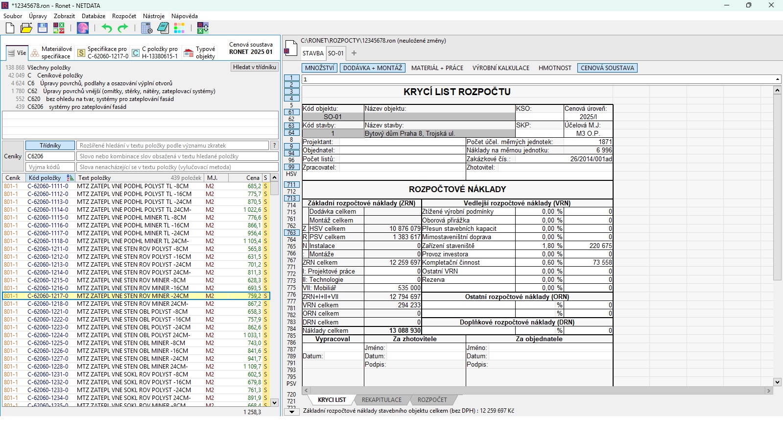Click the Hledat v třídníku button
The height and width of the screenshot is (423, 783).
(255, 67)
